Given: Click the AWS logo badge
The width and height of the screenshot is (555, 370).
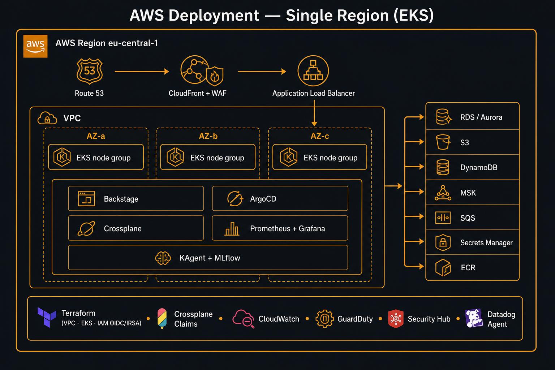Looking at the screenshot, I should [35, 46].
